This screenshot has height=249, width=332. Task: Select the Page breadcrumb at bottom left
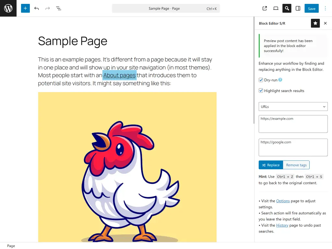pyautogui.click(x=11, y=246)
